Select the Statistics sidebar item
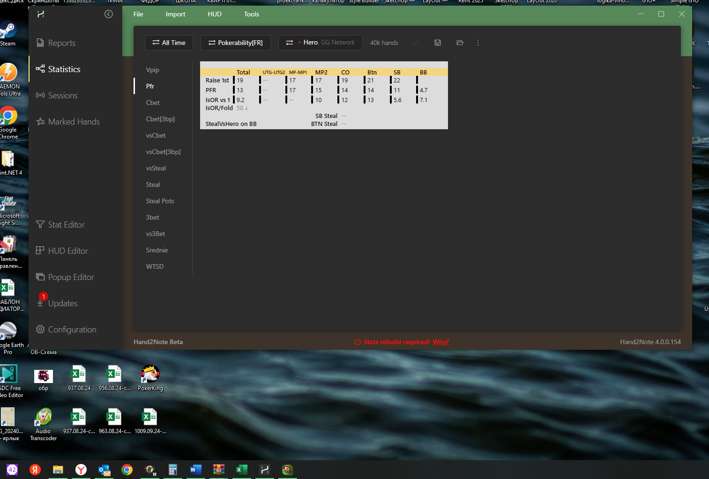The height and width of the screenshot is (479, 709). point(58,69)
